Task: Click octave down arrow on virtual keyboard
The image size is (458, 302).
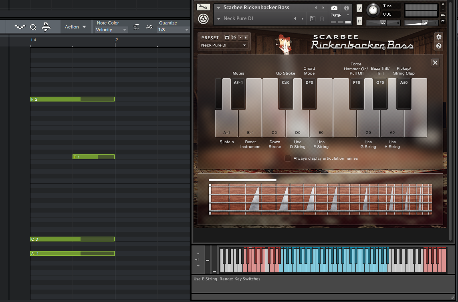Action: (x=198, y=266)
